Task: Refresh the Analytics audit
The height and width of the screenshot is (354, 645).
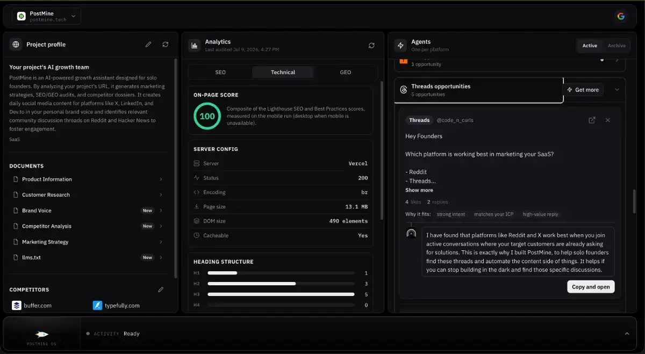Action: click(371, 46)
